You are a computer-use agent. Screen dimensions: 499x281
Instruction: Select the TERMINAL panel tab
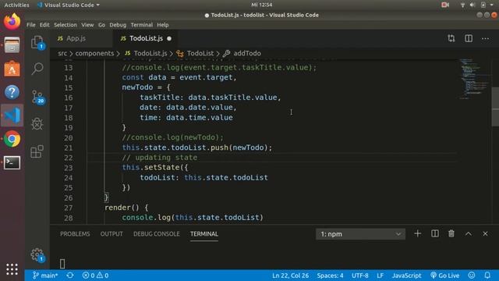(x=204, y=234)
